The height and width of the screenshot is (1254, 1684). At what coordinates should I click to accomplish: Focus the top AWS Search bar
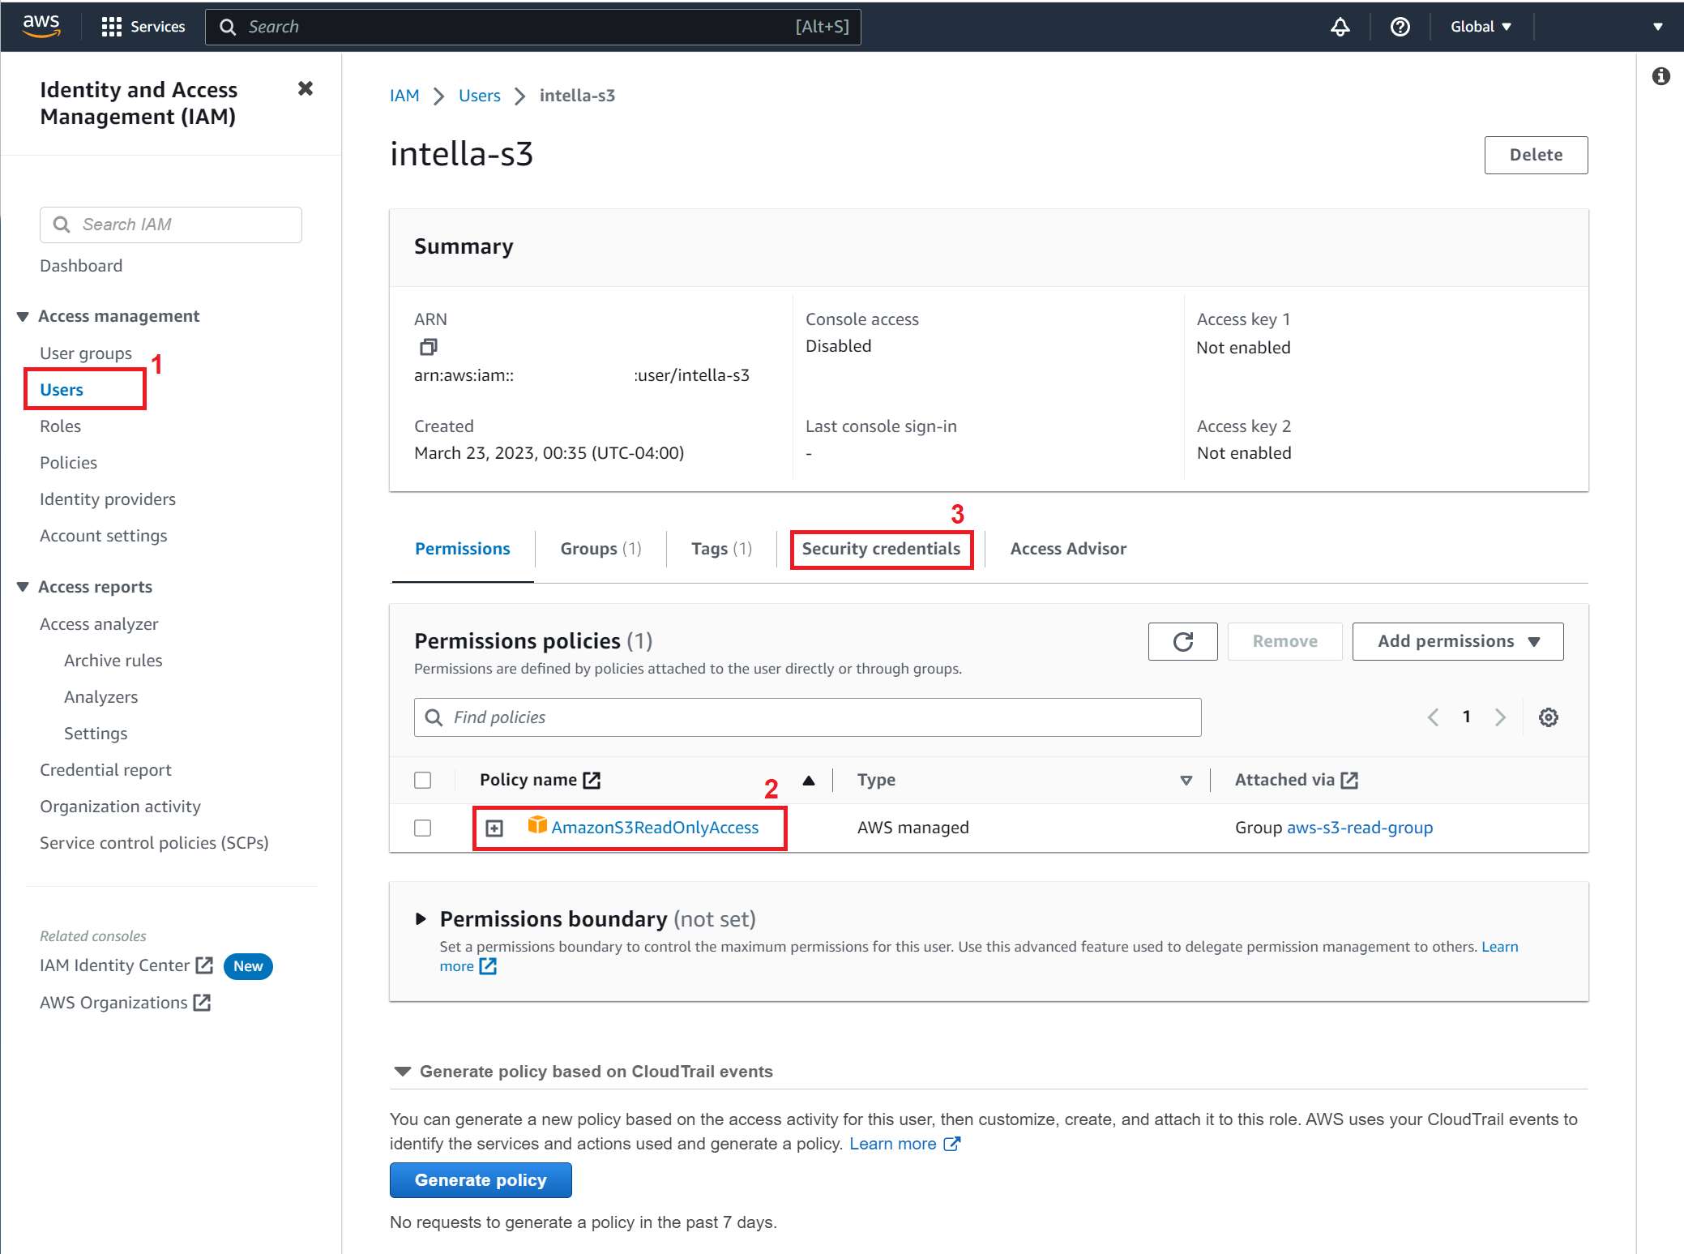pos(532,27)
